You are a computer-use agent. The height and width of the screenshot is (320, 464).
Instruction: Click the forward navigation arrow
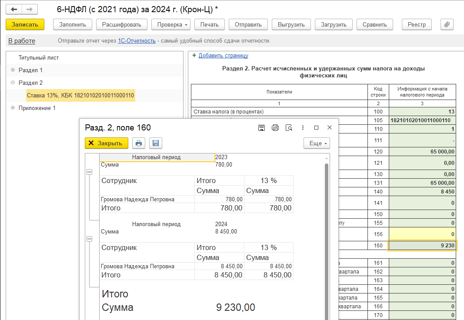click(30, 9)
